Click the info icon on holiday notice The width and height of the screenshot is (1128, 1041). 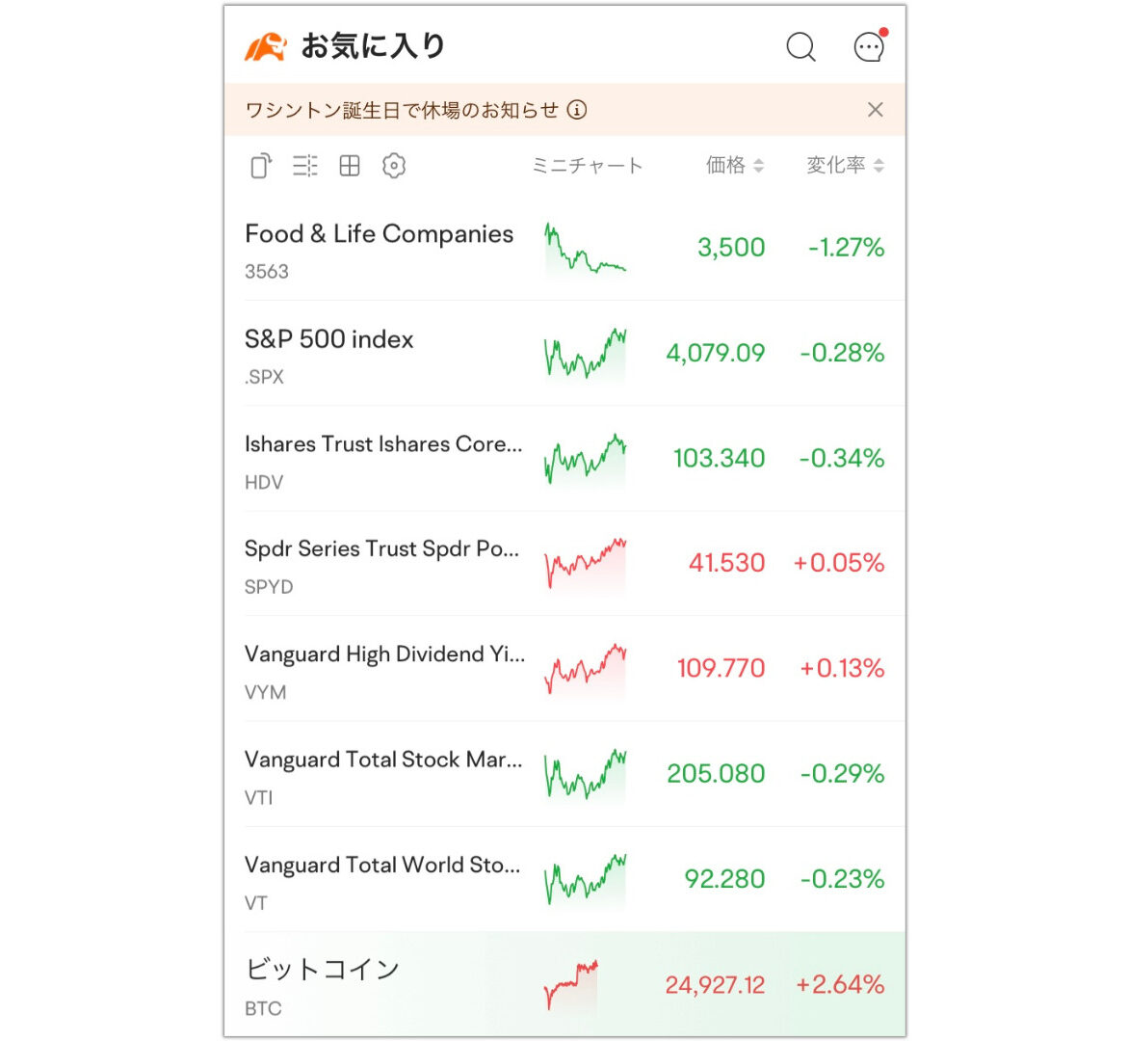577,110
